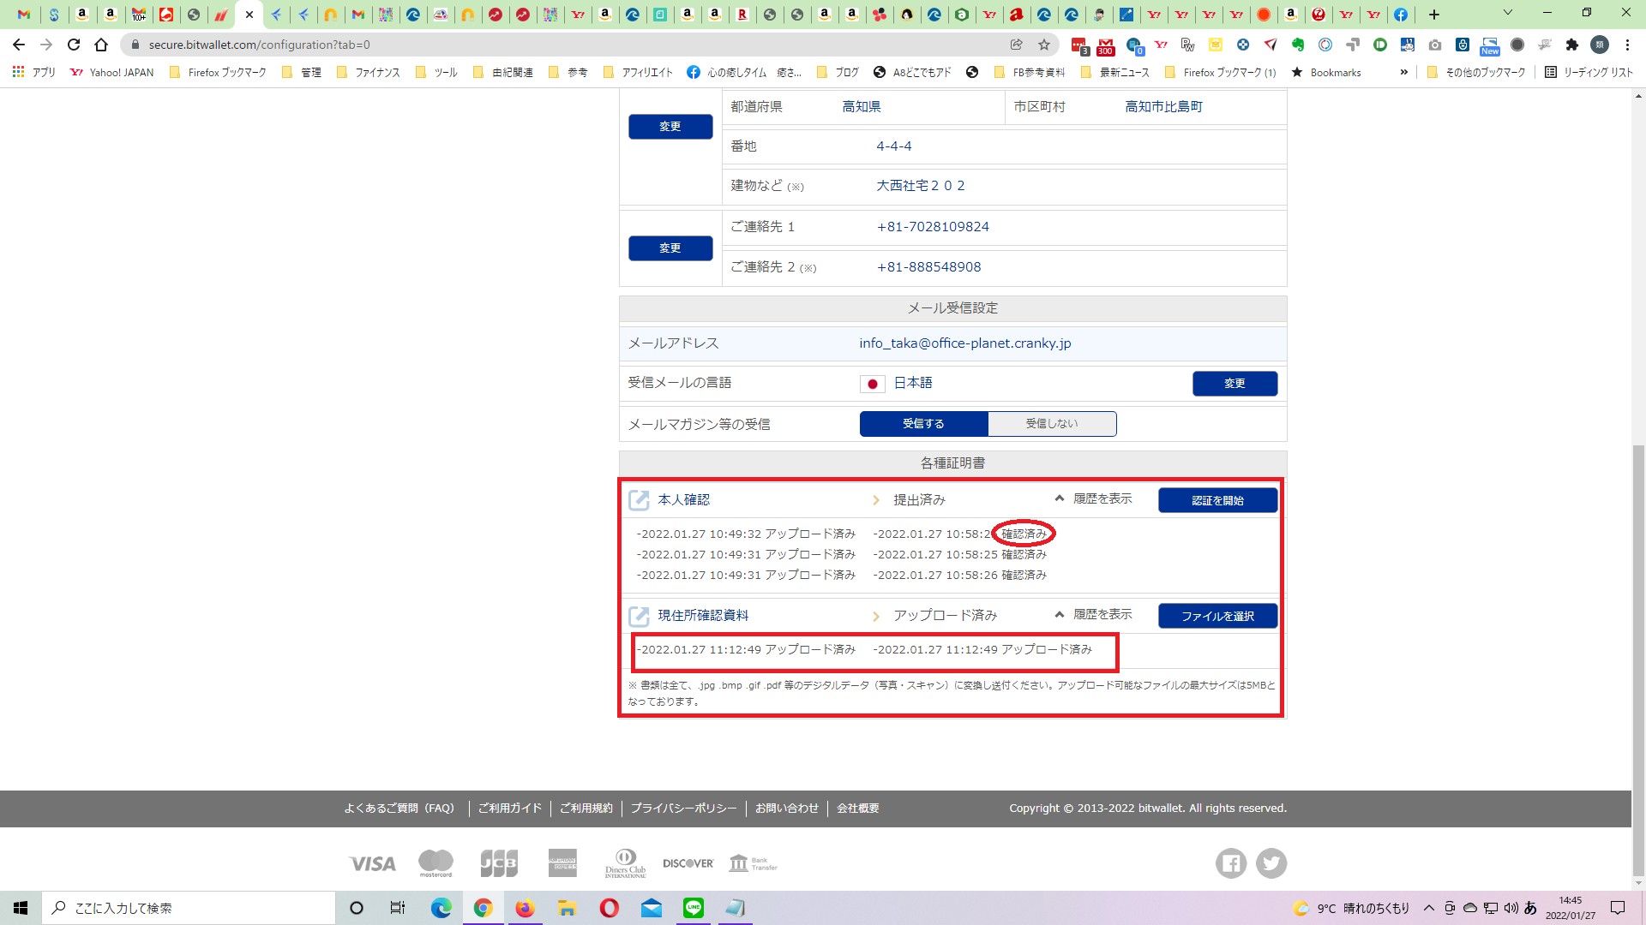1646x925 pixels.
Task: Open tab search chevron in title bar
Action: pyautogui.click(x=1508, y=13)
